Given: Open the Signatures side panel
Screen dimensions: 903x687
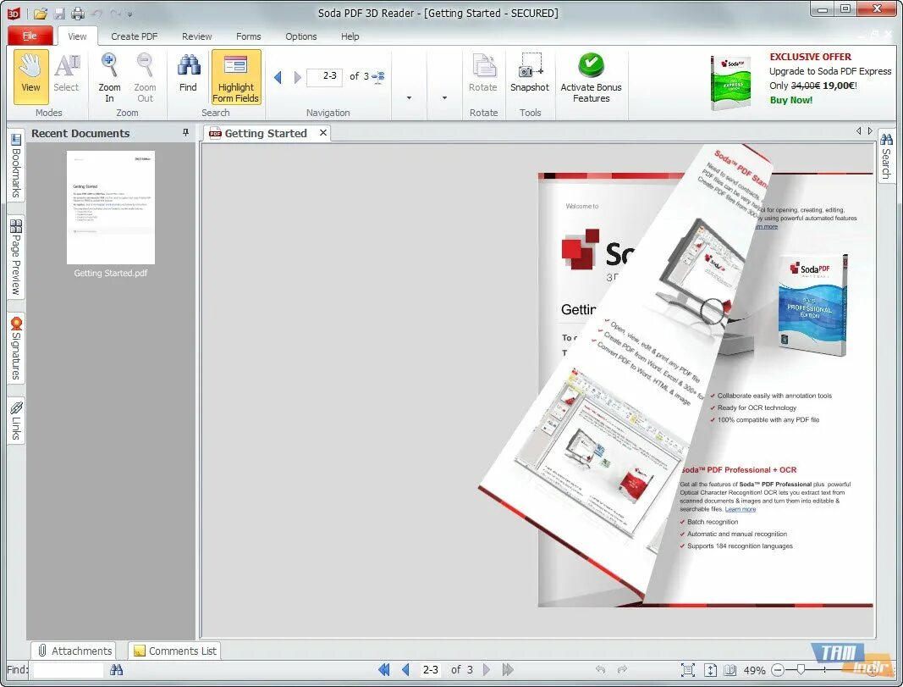Looking at the screenshot, I should pyautogui.click(x=15, y=348).
